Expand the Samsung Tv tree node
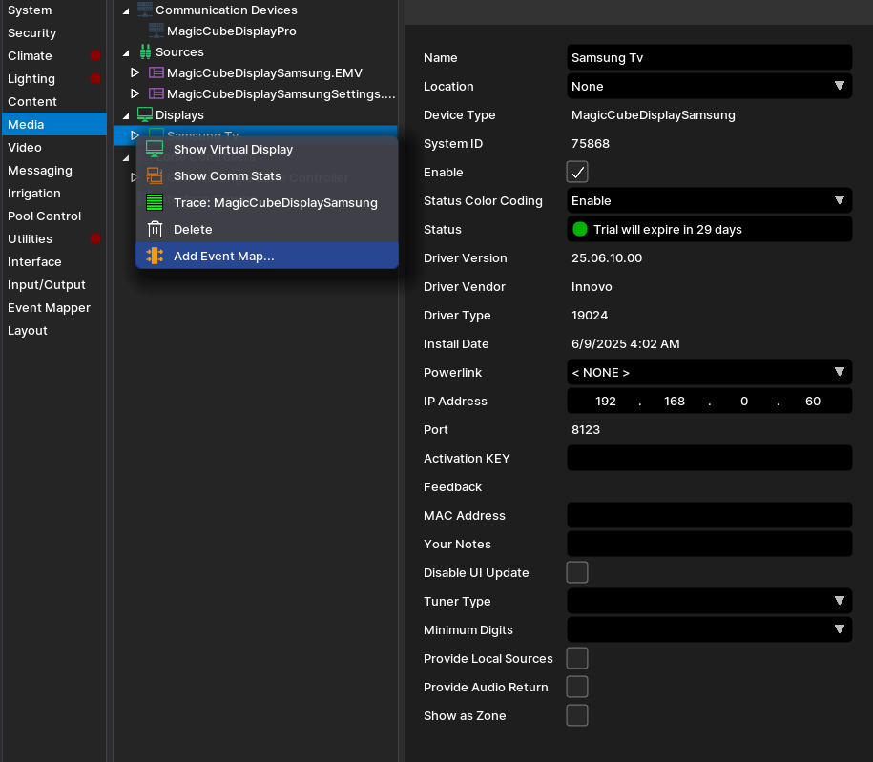 pyautogui.click(x=135, y=135)
